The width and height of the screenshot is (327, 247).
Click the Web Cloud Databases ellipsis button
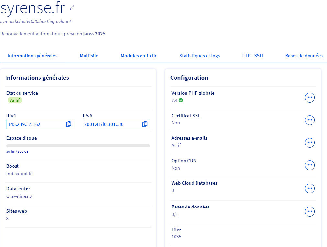point(310,188)
